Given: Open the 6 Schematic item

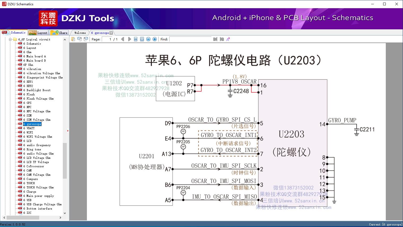Looking at the screenshot, I should (32, 44).
